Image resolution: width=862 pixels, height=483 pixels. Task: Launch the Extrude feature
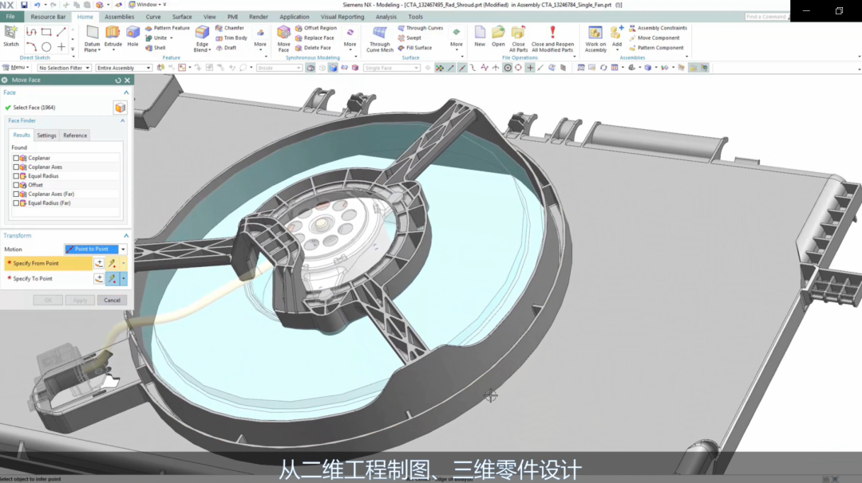113,33
